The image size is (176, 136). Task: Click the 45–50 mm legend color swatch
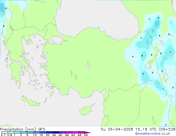click(x=82, y=132)
